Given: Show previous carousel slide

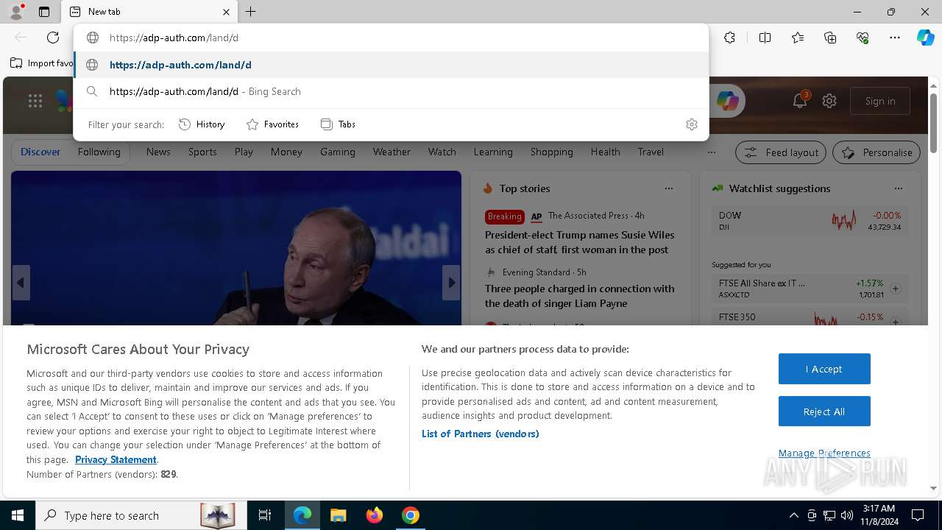Looking at the screenshot, I should [x=21, y=283].
